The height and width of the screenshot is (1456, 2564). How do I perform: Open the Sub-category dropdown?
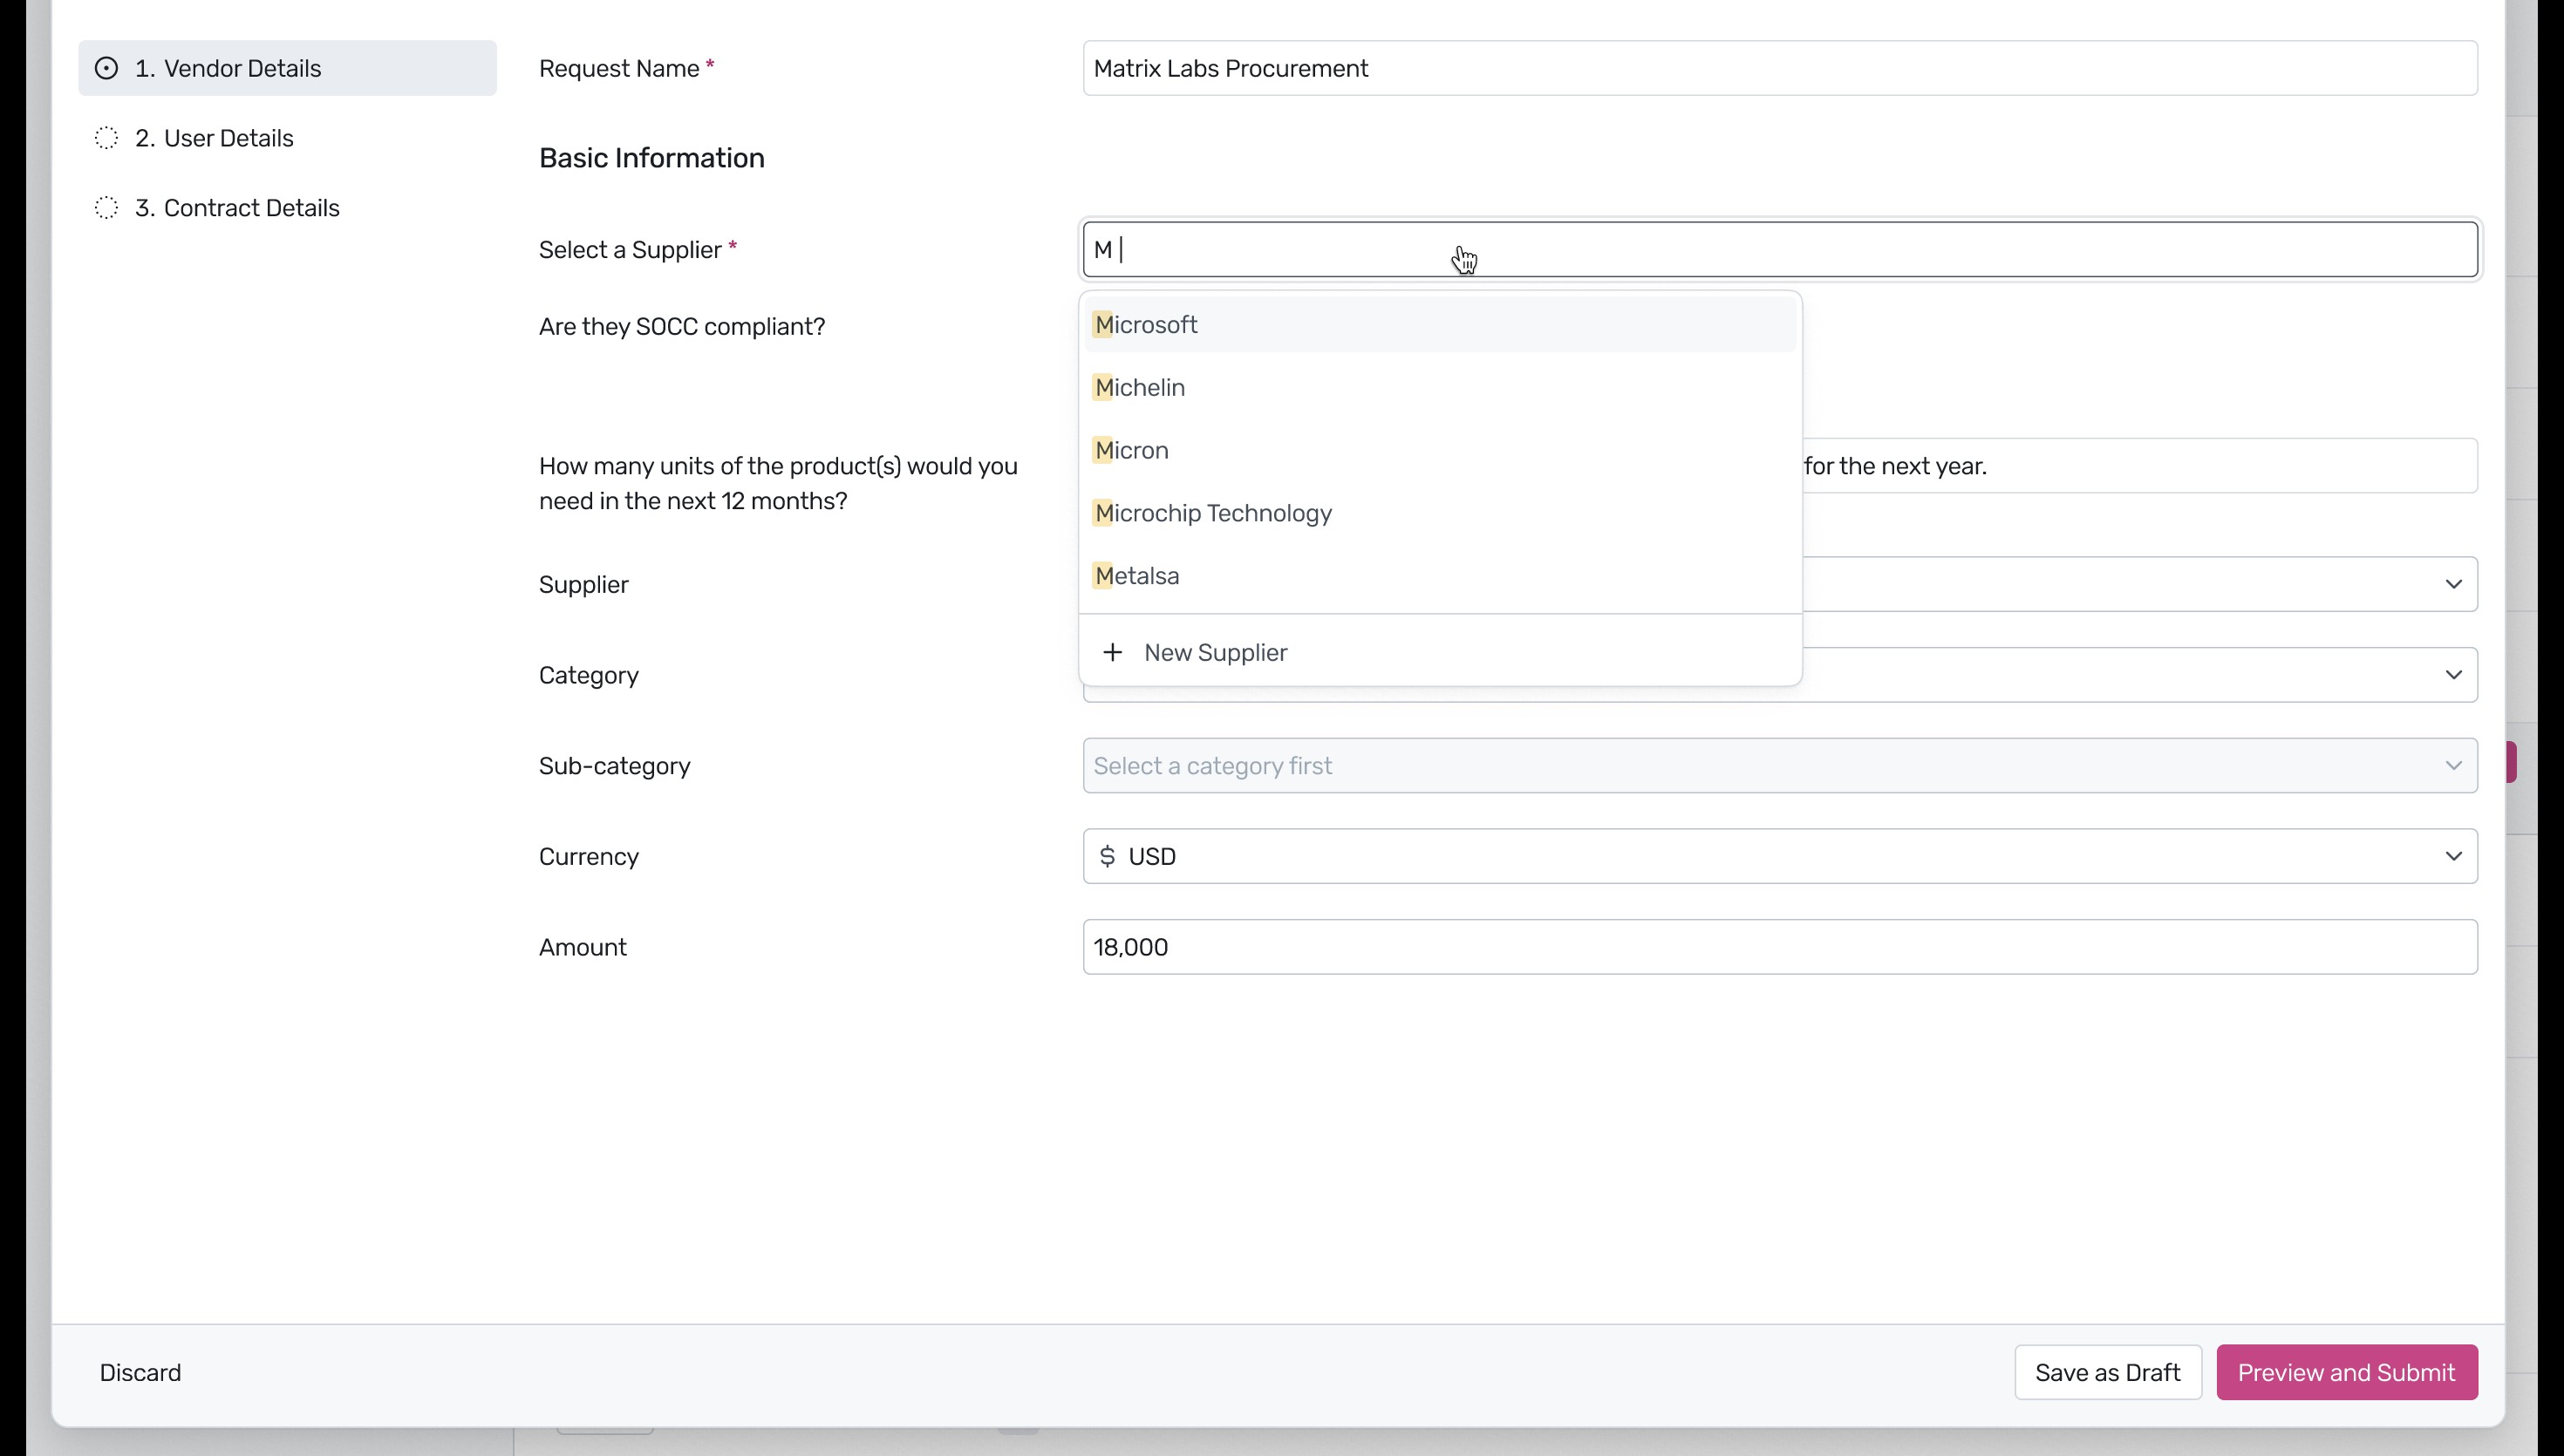pyautogui.click(x=1779, y=767)
